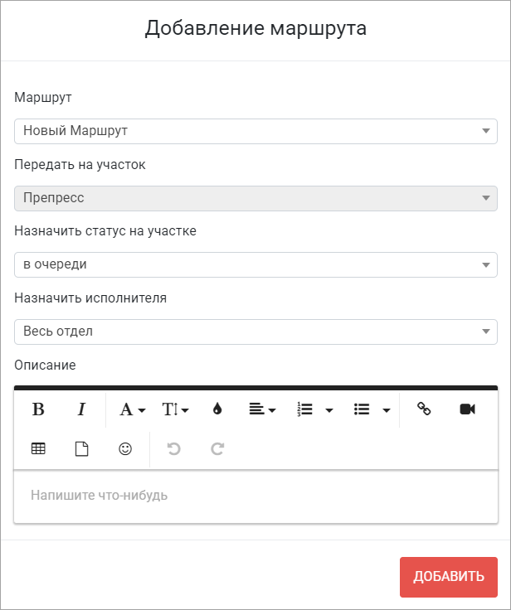
Task: Toggle bold formatting in the description editor
Action: (38, 409)
